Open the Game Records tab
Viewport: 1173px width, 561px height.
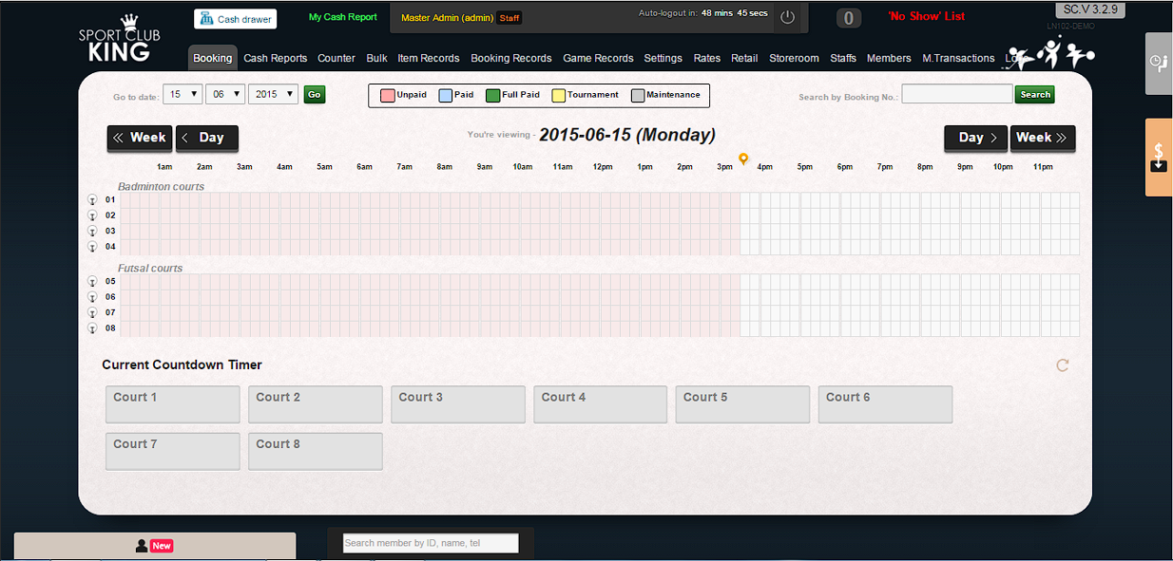598,58
